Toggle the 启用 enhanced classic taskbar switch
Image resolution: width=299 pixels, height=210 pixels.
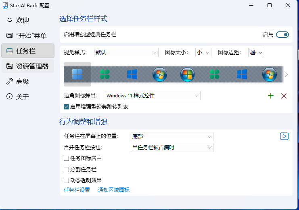click(282, 35)
